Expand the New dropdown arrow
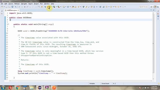 (4, 7)
